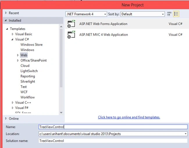Viewport: 189px width, 148px height.
Task: Click the template tree scrollbar thumb
Action: click(x=61, y=58)
